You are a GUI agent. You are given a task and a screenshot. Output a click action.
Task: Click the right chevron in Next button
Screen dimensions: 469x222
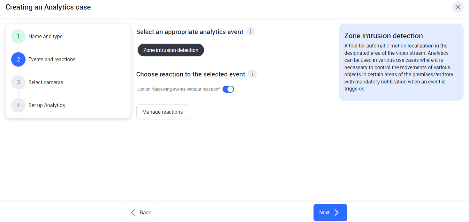coord(337,212)
